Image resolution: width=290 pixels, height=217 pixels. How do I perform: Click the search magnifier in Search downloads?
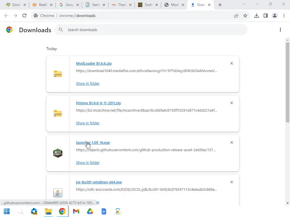tap(61, 30)
